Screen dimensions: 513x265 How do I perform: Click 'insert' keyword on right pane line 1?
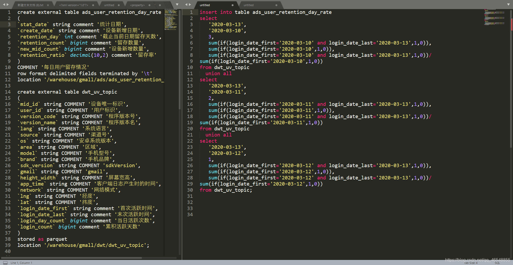(208, 12)
